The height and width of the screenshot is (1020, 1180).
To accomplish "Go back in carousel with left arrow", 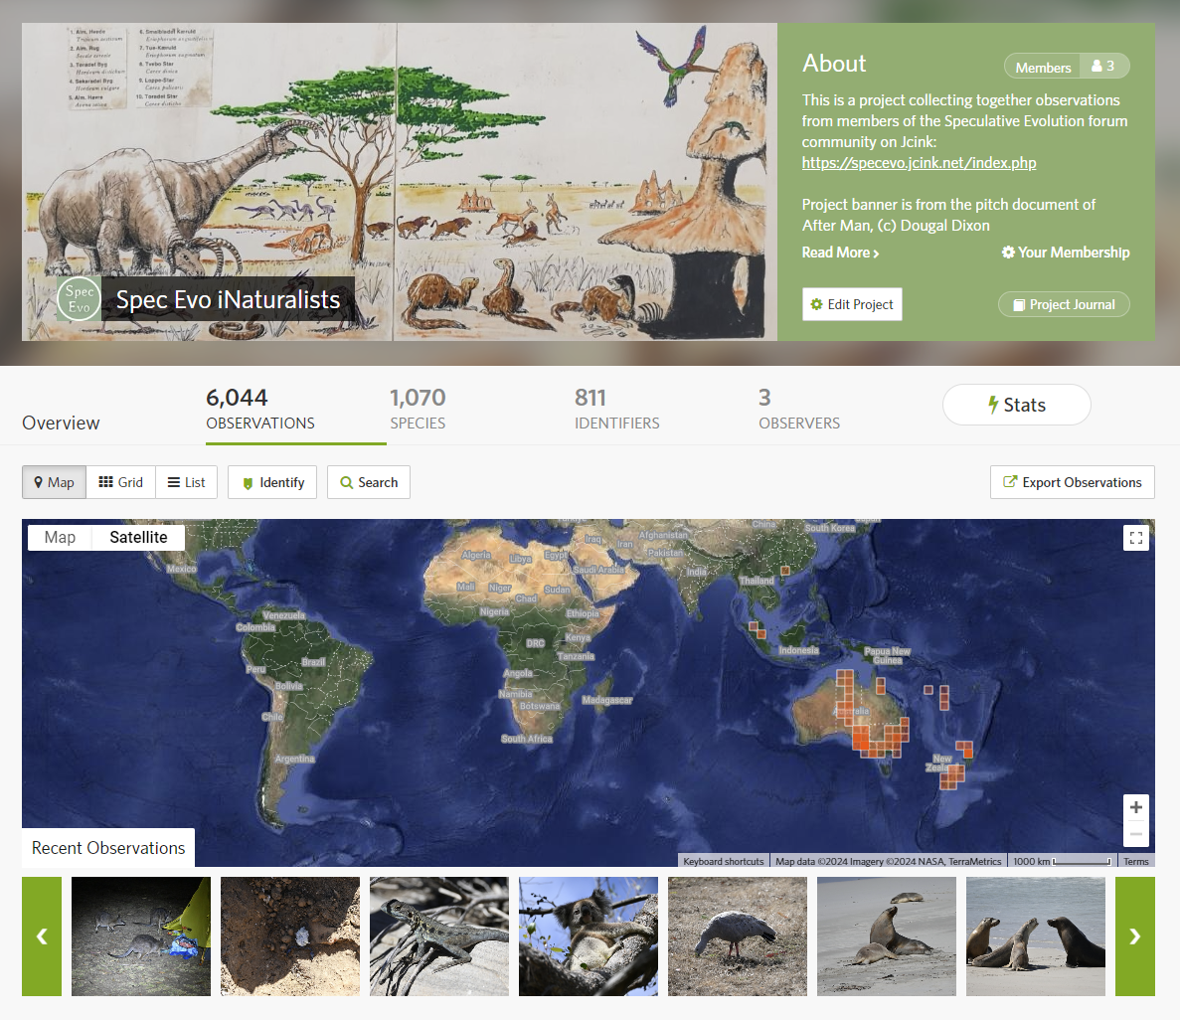I will tap(41, 935).
